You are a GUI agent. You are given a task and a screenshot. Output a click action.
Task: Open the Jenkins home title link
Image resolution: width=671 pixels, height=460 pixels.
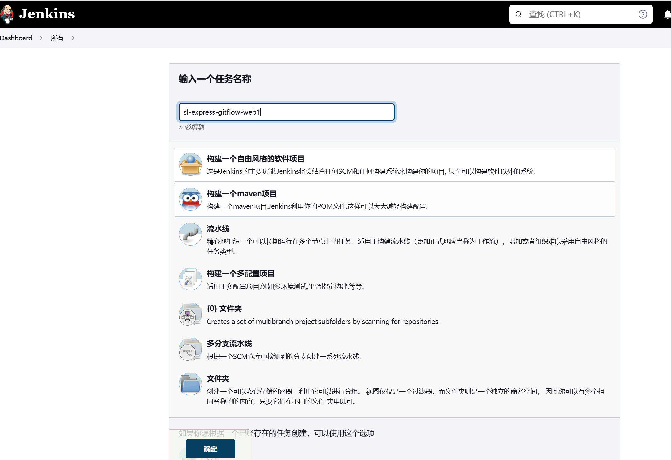click(47, 14)
